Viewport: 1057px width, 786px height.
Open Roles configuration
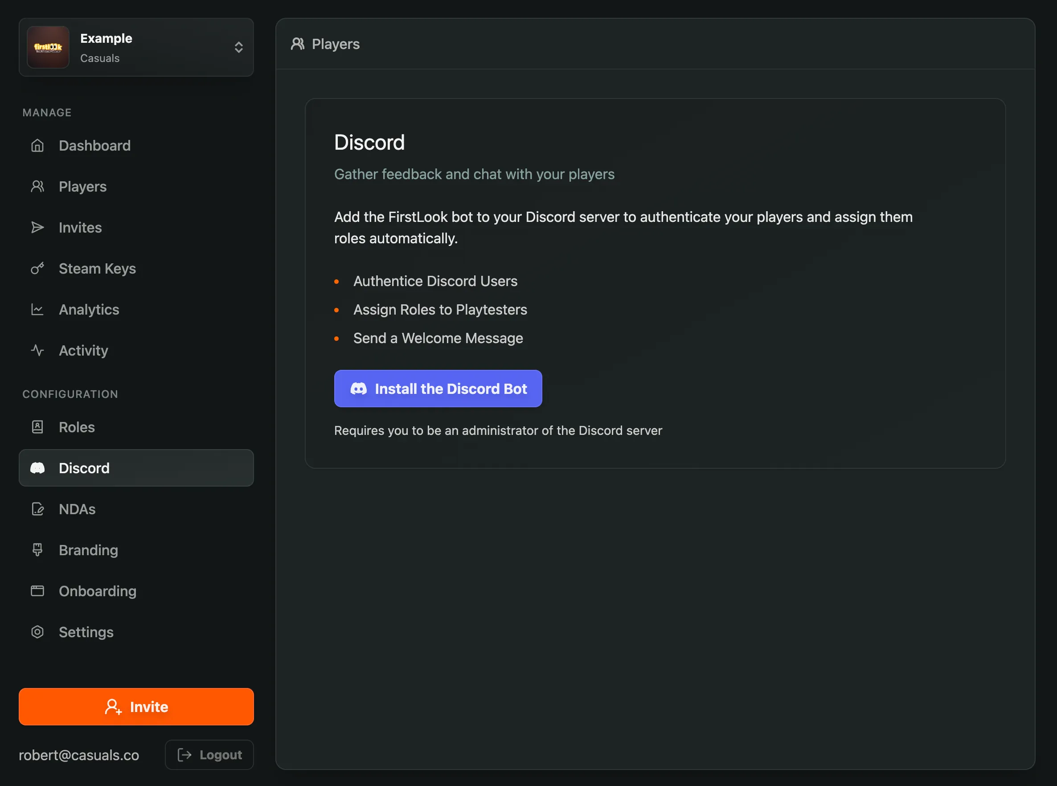tap(136, 427)
